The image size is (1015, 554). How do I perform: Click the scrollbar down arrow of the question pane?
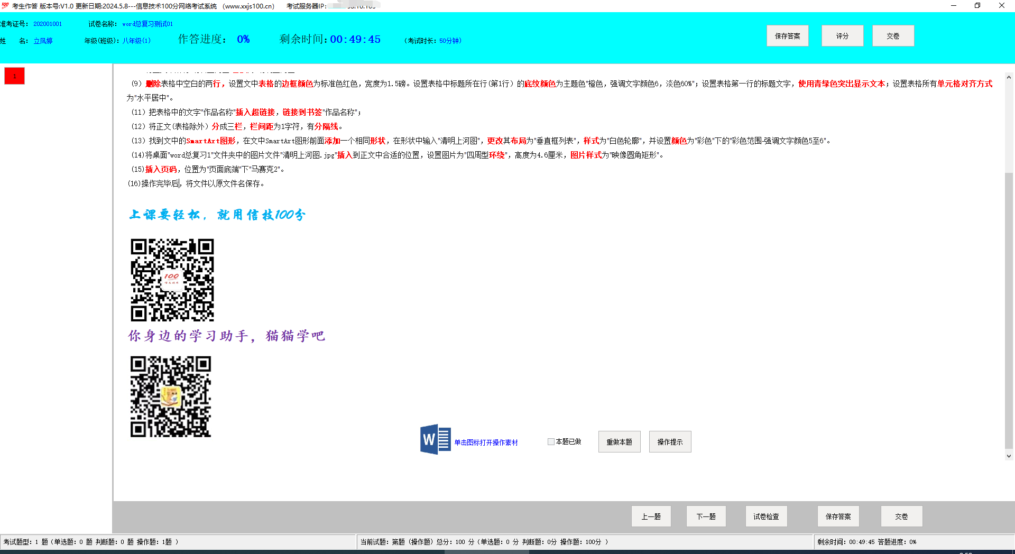1009,456
